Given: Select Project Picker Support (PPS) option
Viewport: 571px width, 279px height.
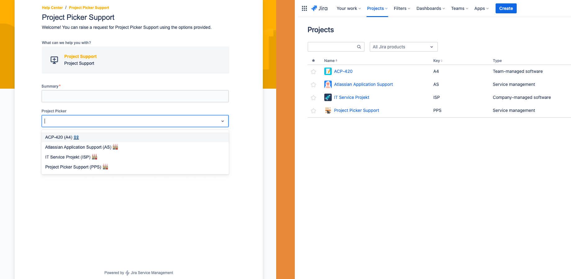Looking at the screenshot, I should 135,167.
